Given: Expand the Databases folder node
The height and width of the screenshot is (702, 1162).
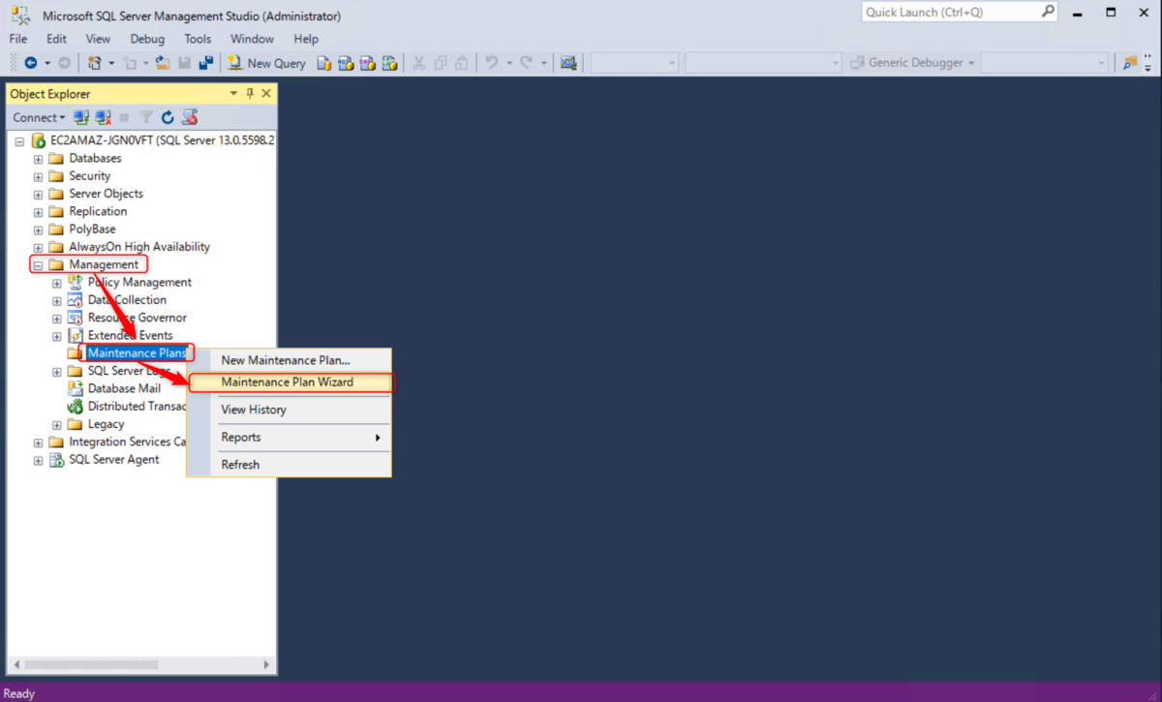Looking at the screenshot, I should pos(38,159).
